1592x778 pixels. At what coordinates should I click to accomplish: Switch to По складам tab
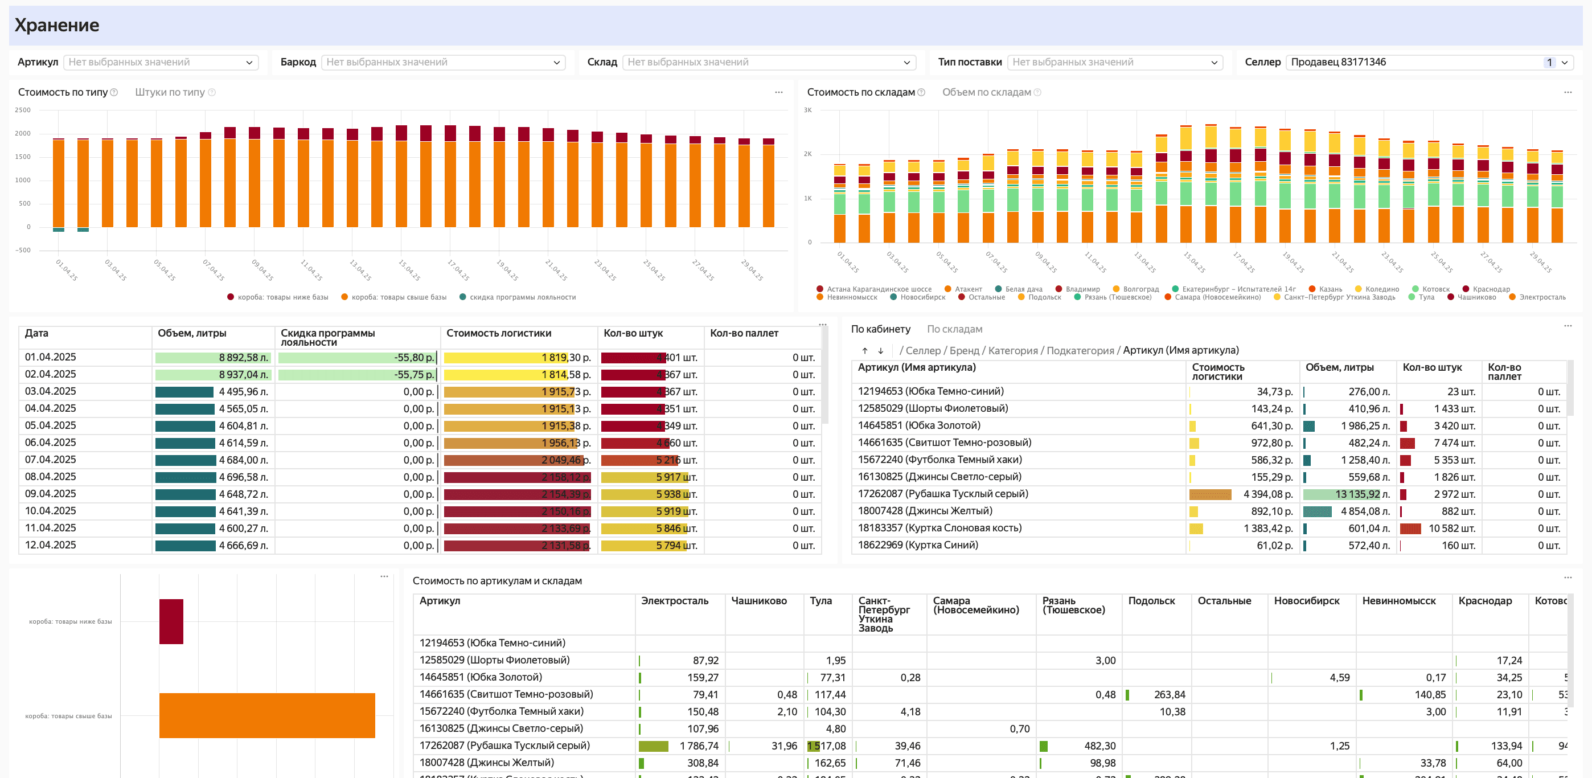click(x=954, y=329)
